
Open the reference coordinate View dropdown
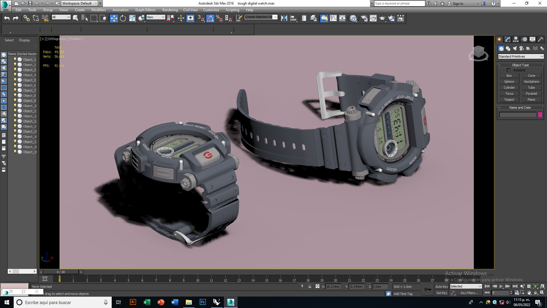coord(156,17)
